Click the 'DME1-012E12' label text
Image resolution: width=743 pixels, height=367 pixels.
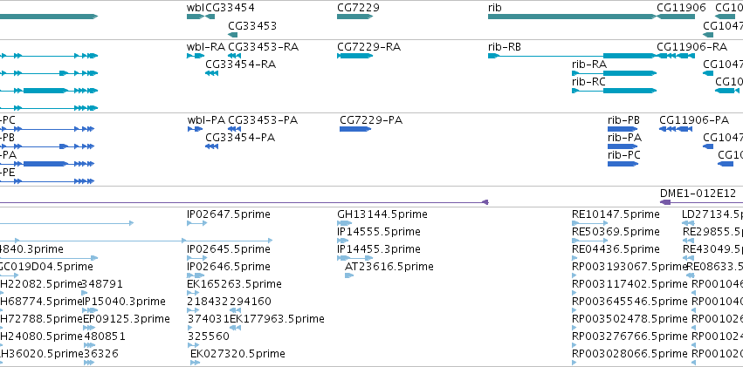coord(698,193)
